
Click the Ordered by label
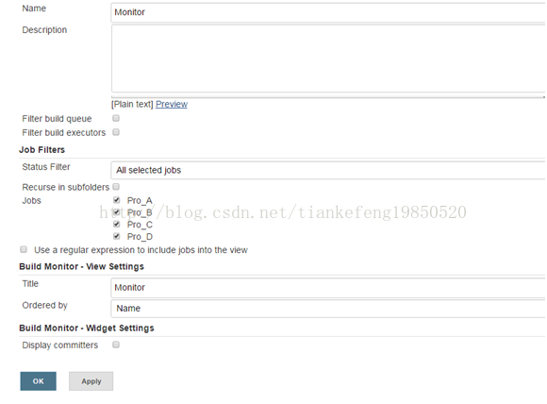coord(44,306)
